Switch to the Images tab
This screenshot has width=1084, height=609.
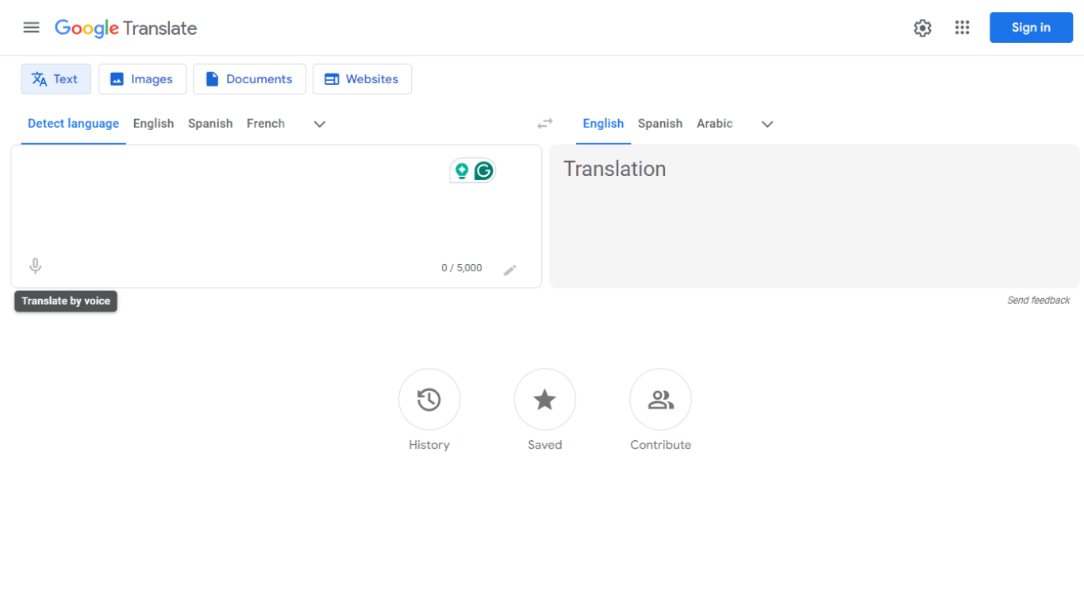[x=142, y=79]
